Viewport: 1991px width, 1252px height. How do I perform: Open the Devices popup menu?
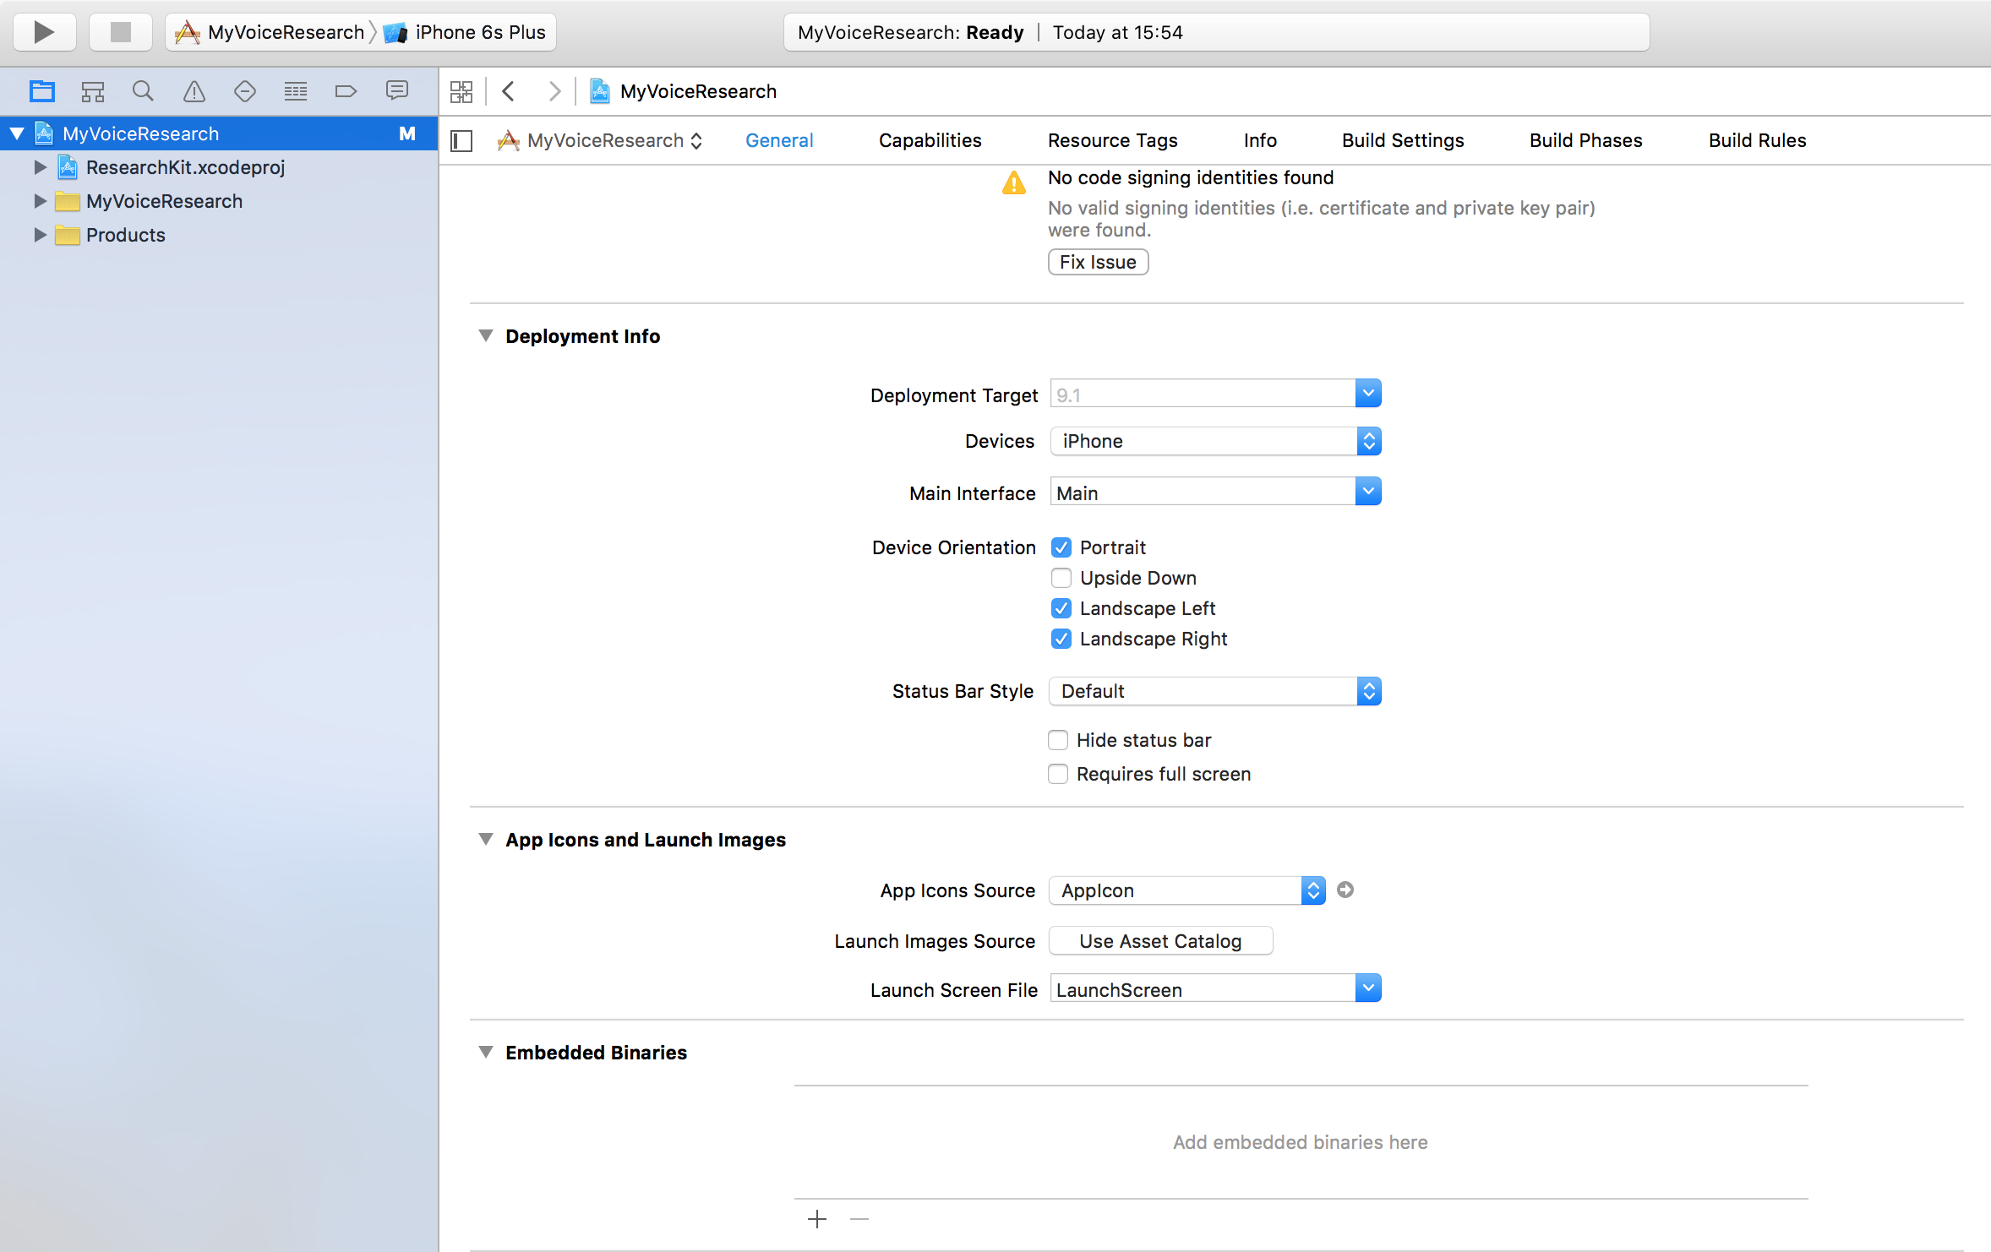tap(1215, 441)
